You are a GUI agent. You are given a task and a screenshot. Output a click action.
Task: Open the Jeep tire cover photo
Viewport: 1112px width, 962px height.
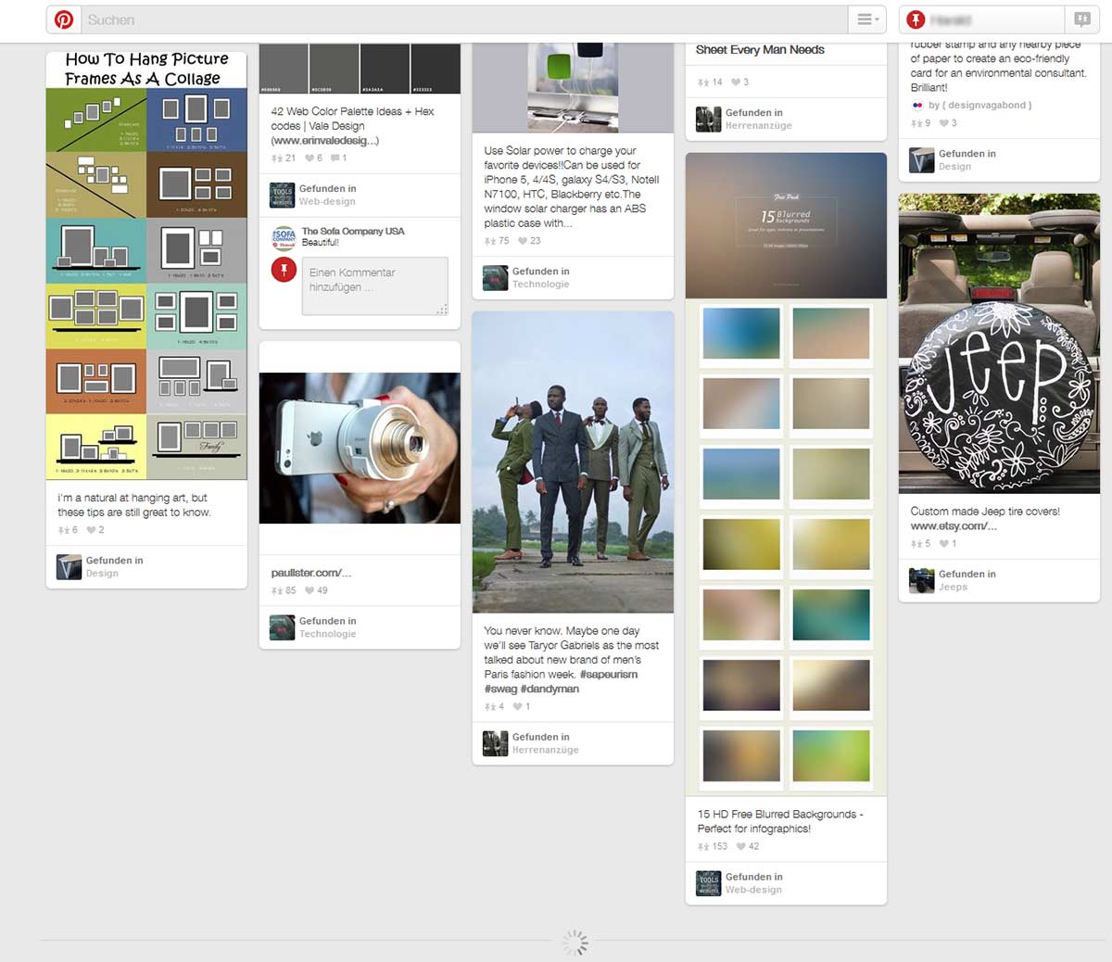point(999,343)
